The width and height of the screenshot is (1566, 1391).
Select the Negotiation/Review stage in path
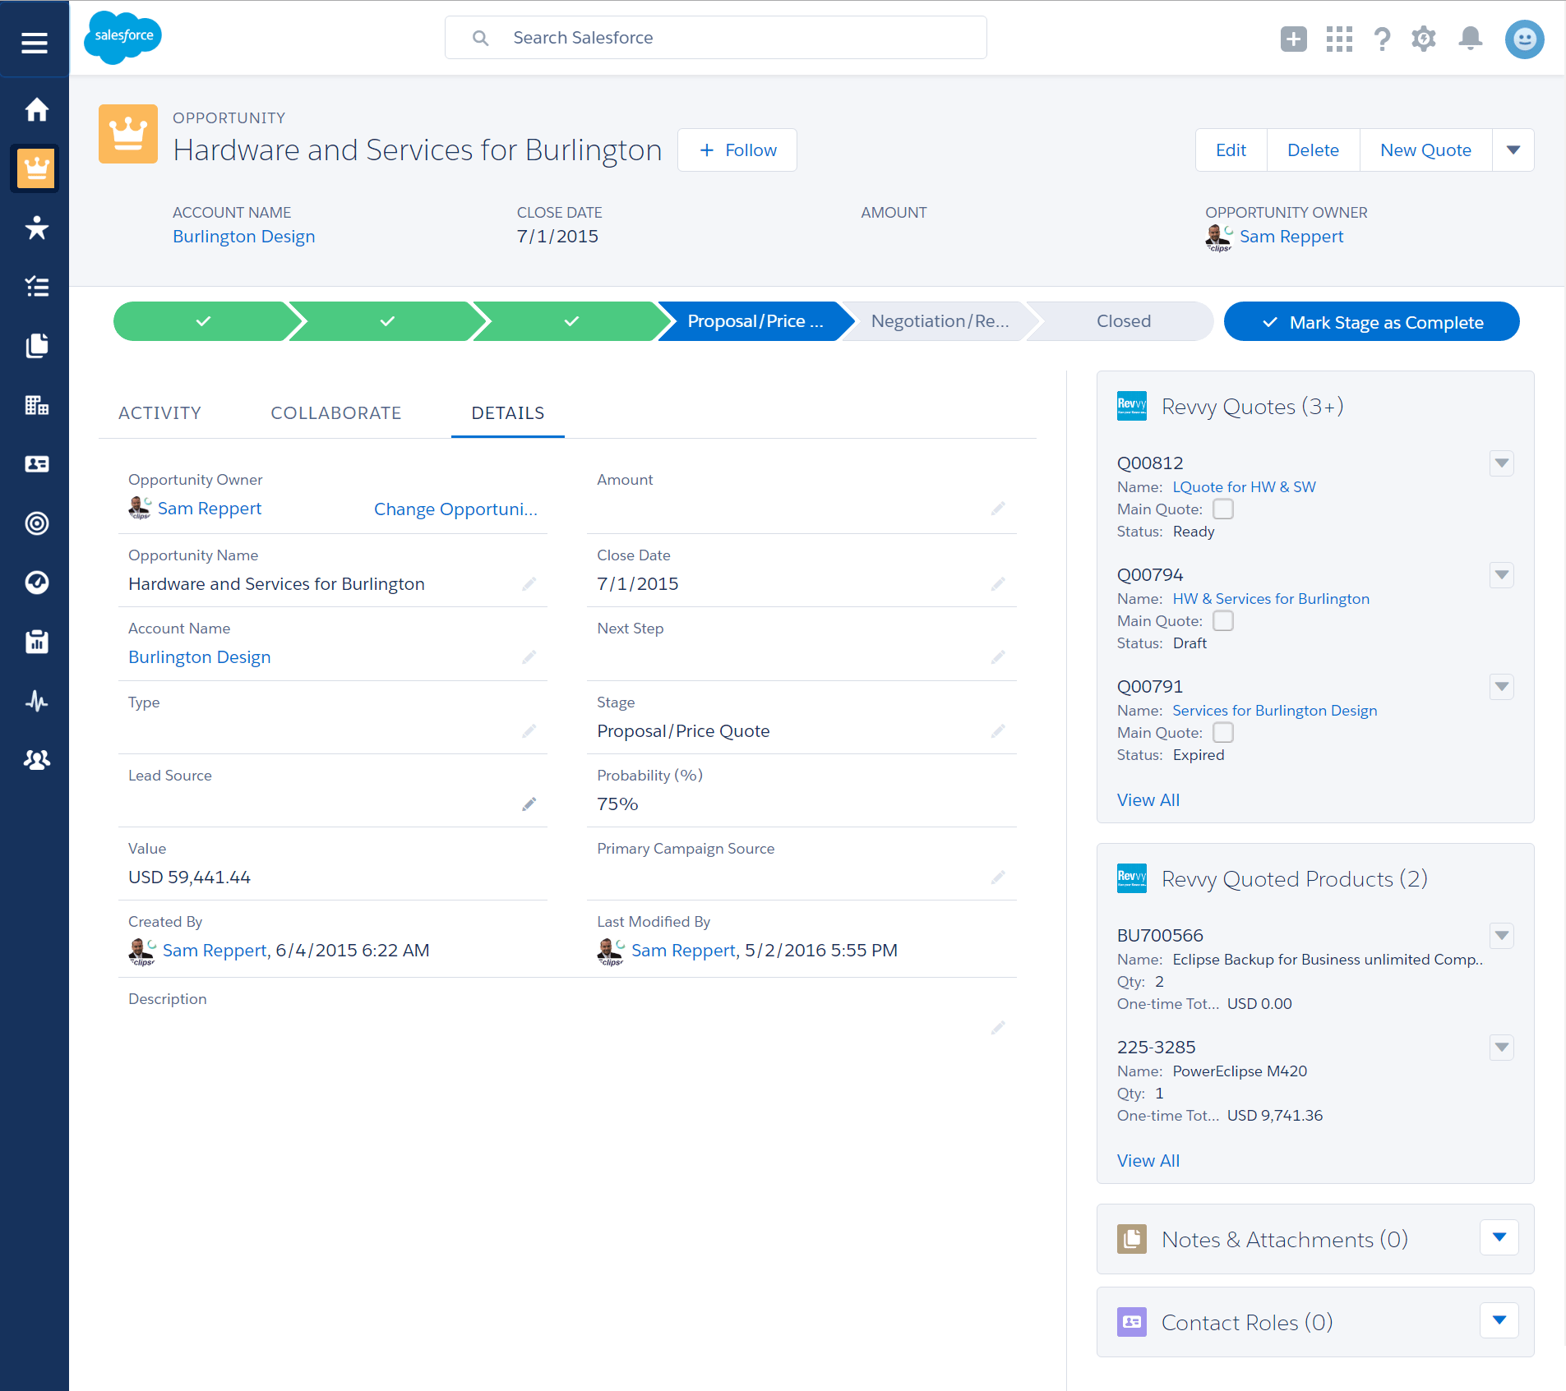tap(940, 321)
